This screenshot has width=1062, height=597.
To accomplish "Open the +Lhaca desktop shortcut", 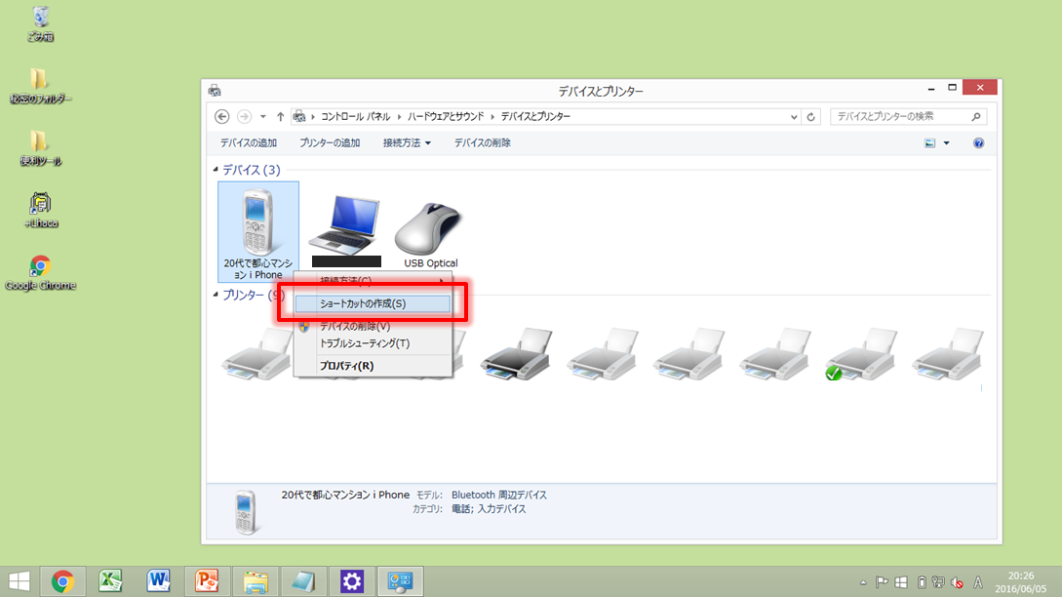I will tap(40, 205).
